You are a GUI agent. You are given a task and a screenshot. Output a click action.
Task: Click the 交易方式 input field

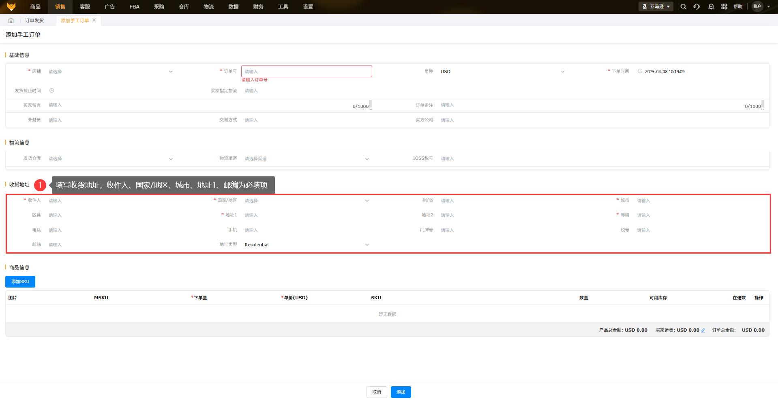(x=306, y=120)
